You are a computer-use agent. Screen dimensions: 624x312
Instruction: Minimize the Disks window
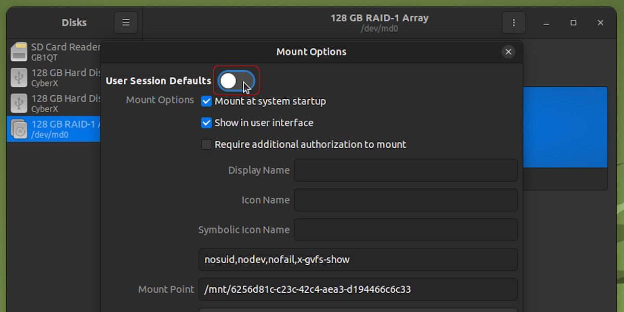click(x=546, y=22)
